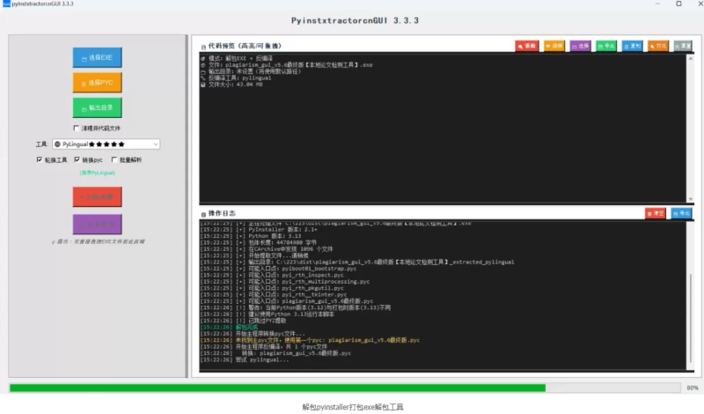Viewport: 704px width, 414px height.
Task: Click the 推荐PyLingual hint link
Action: [98, 173]
